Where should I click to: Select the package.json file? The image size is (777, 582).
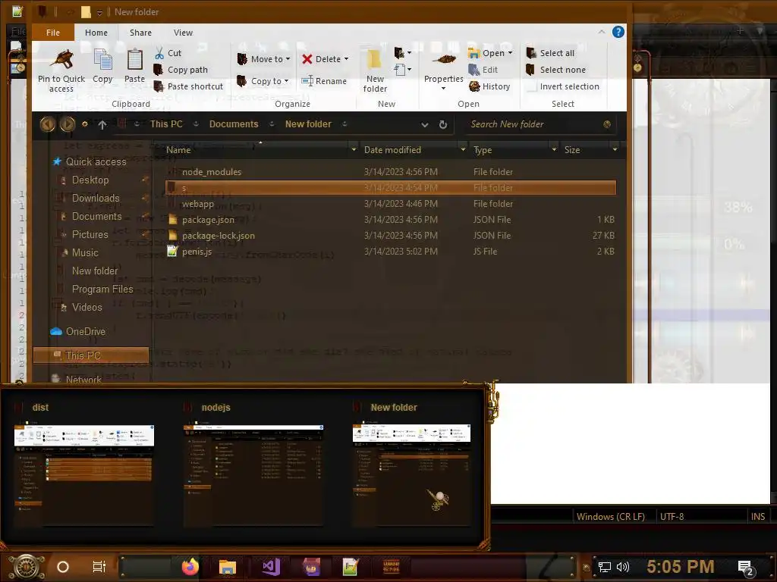tap(391, 219)
